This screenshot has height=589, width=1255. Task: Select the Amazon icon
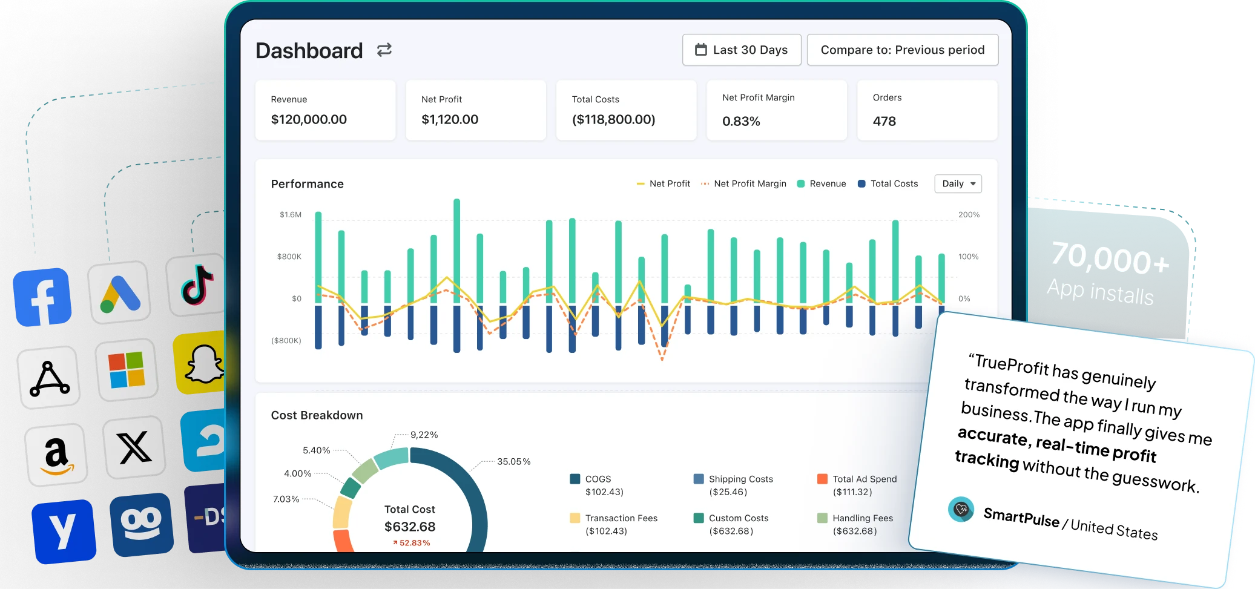pyautogui.click(x=56, y=455)
